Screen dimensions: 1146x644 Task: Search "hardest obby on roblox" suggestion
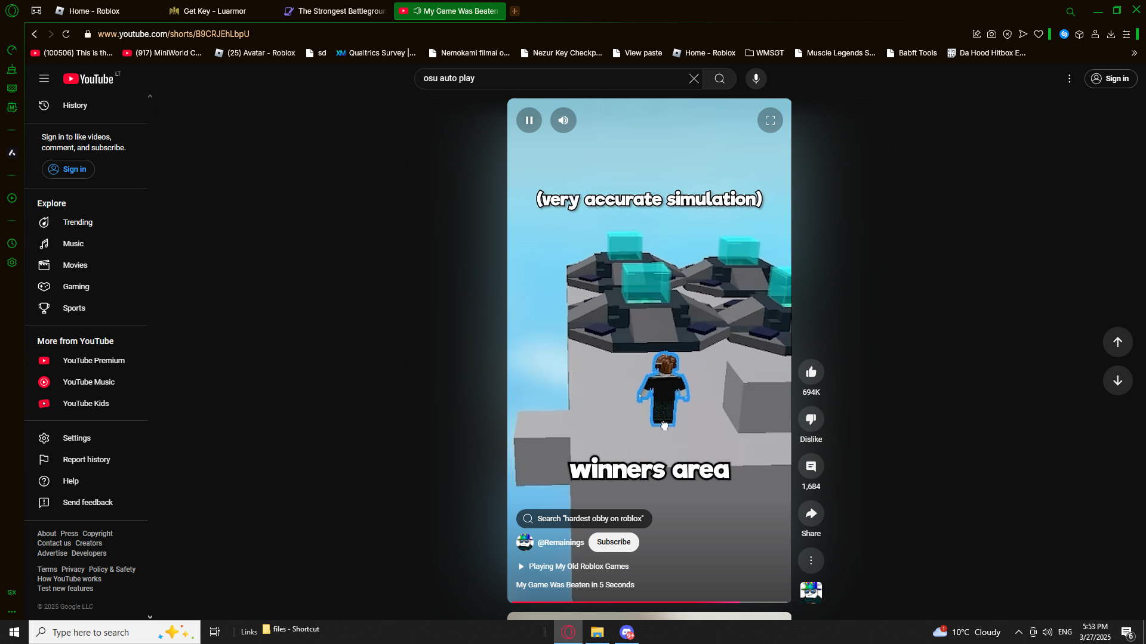584,519
